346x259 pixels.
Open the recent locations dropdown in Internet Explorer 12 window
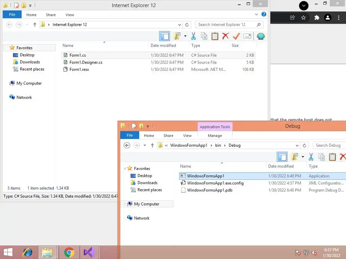coord(27,25)
